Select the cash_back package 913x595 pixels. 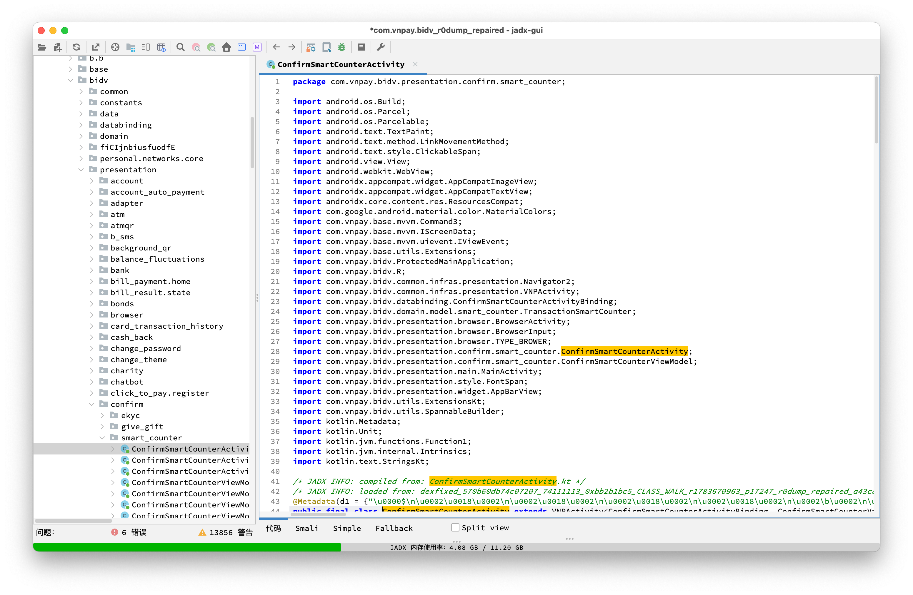coord(131,337)
